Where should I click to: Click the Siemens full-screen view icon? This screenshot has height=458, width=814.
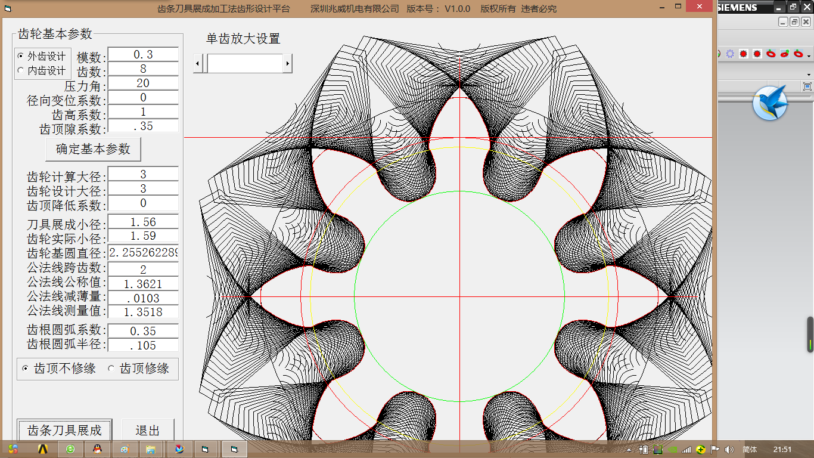[807, 86]
